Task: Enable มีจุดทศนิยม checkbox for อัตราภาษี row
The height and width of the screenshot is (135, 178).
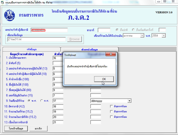Action: click(x=111, y=106)
